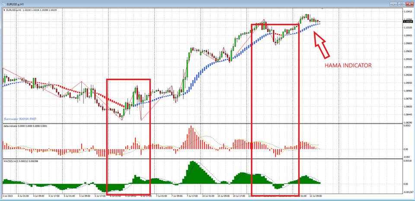Image resolution: width=415 pixels, height=201 pixels.
Task: Close the EURUSD chart window
Action: (409, 3)
